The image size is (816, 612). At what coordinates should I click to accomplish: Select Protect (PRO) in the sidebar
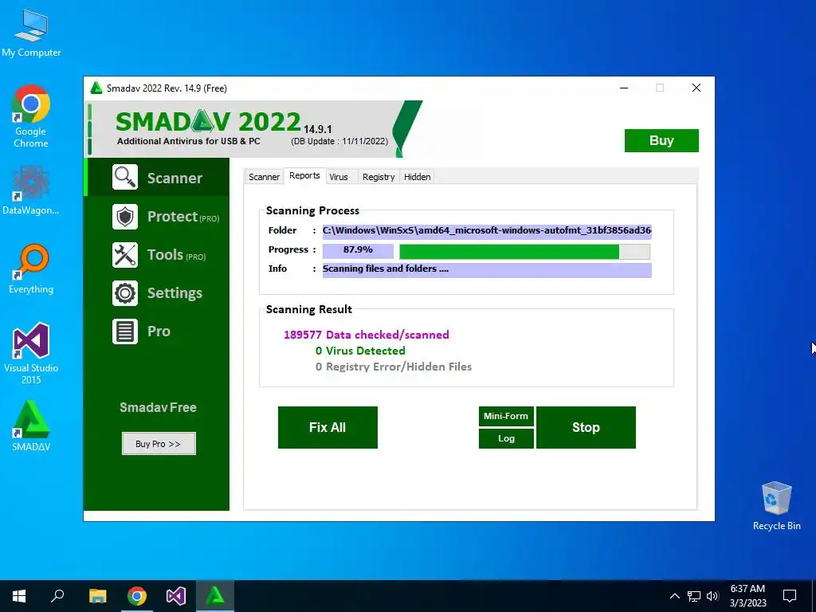(183, 217)
